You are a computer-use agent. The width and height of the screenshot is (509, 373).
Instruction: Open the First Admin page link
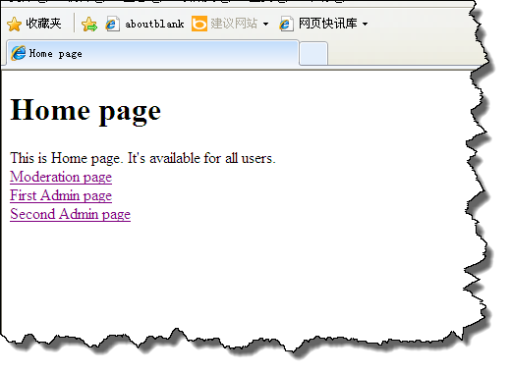tap(61, 195)
